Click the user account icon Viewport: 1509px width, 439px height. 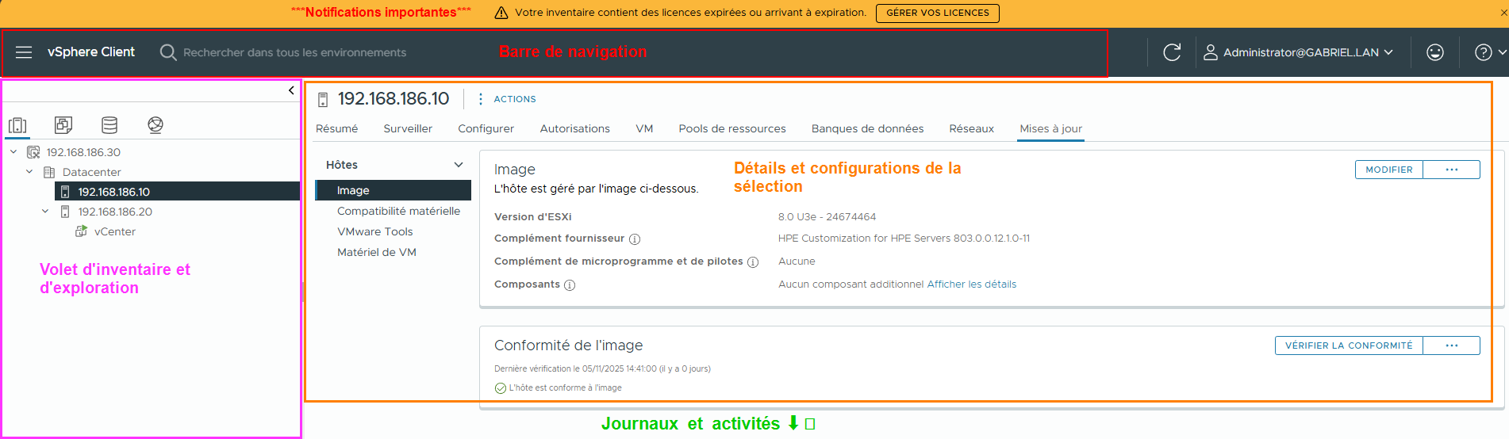click(1211, 52)
